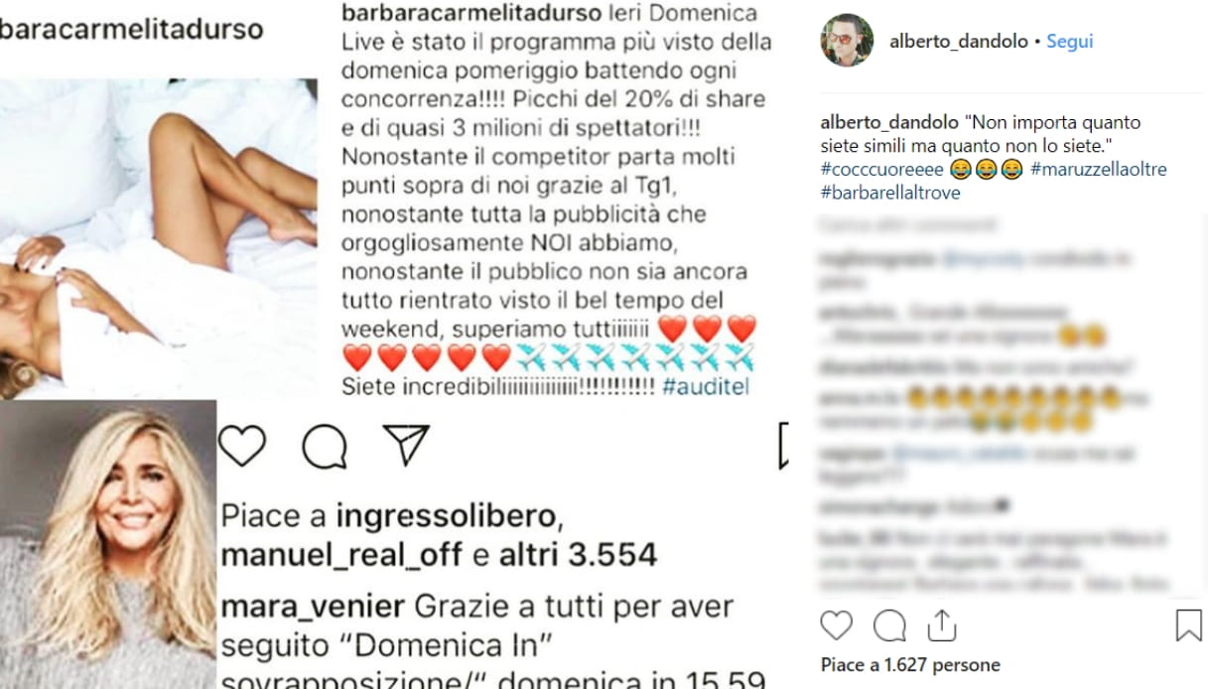Save the post using the bookmark icon
1208x689 pixels.
pyautogui.click(x=1188, y=625)
